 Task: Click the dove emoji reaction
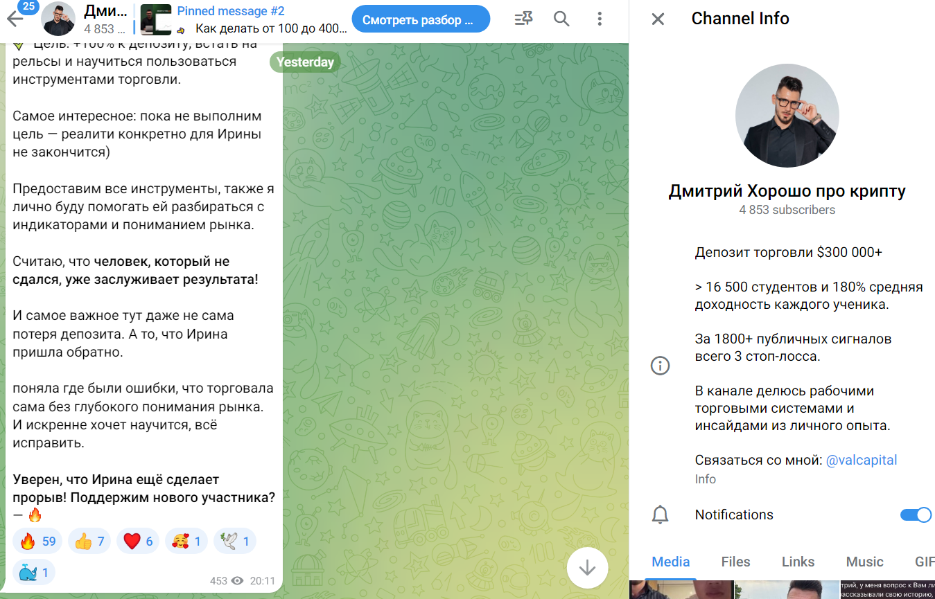coord(235,541)
